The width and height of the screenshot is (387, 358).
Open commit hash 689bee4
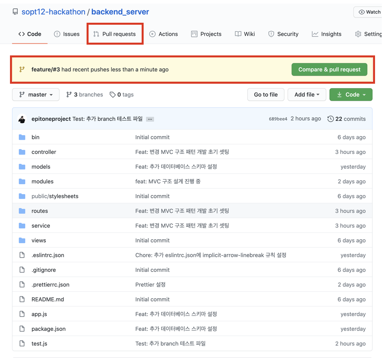point(278,119)
